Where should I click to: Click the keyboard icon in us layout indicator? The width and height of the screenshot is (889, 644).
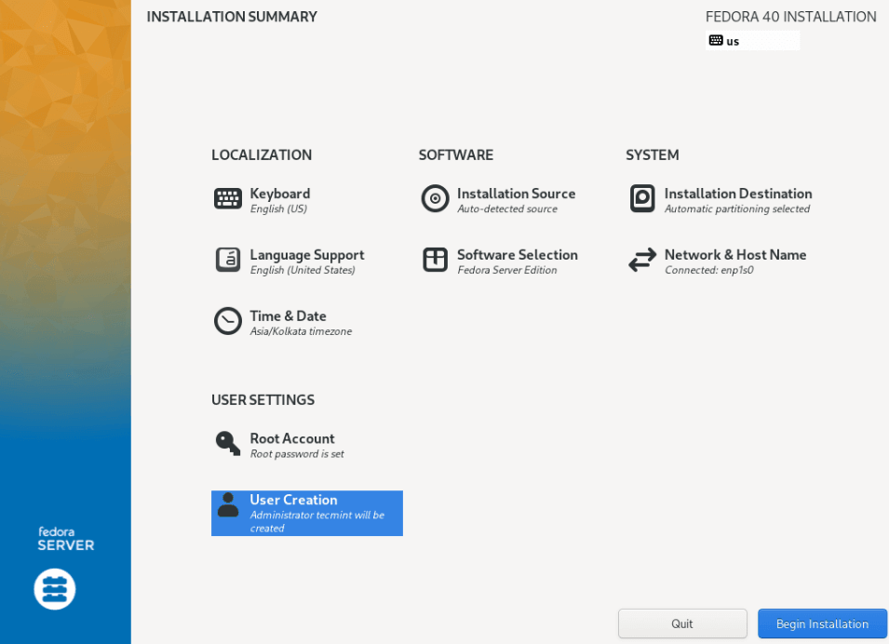point(716,40)
